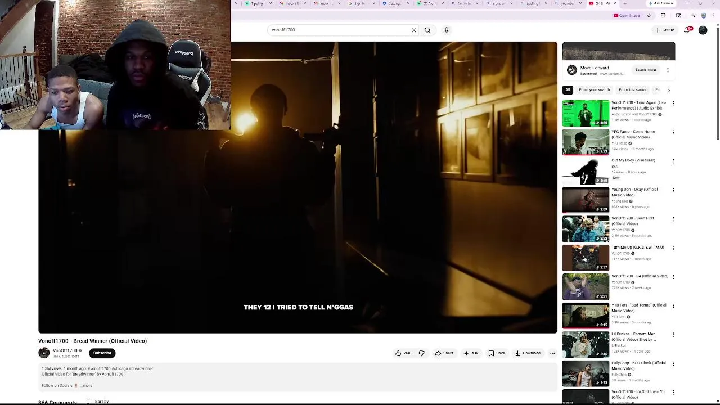Open the #breadwinner hashtag
The image size is (720, 405).
click(141, 368)
